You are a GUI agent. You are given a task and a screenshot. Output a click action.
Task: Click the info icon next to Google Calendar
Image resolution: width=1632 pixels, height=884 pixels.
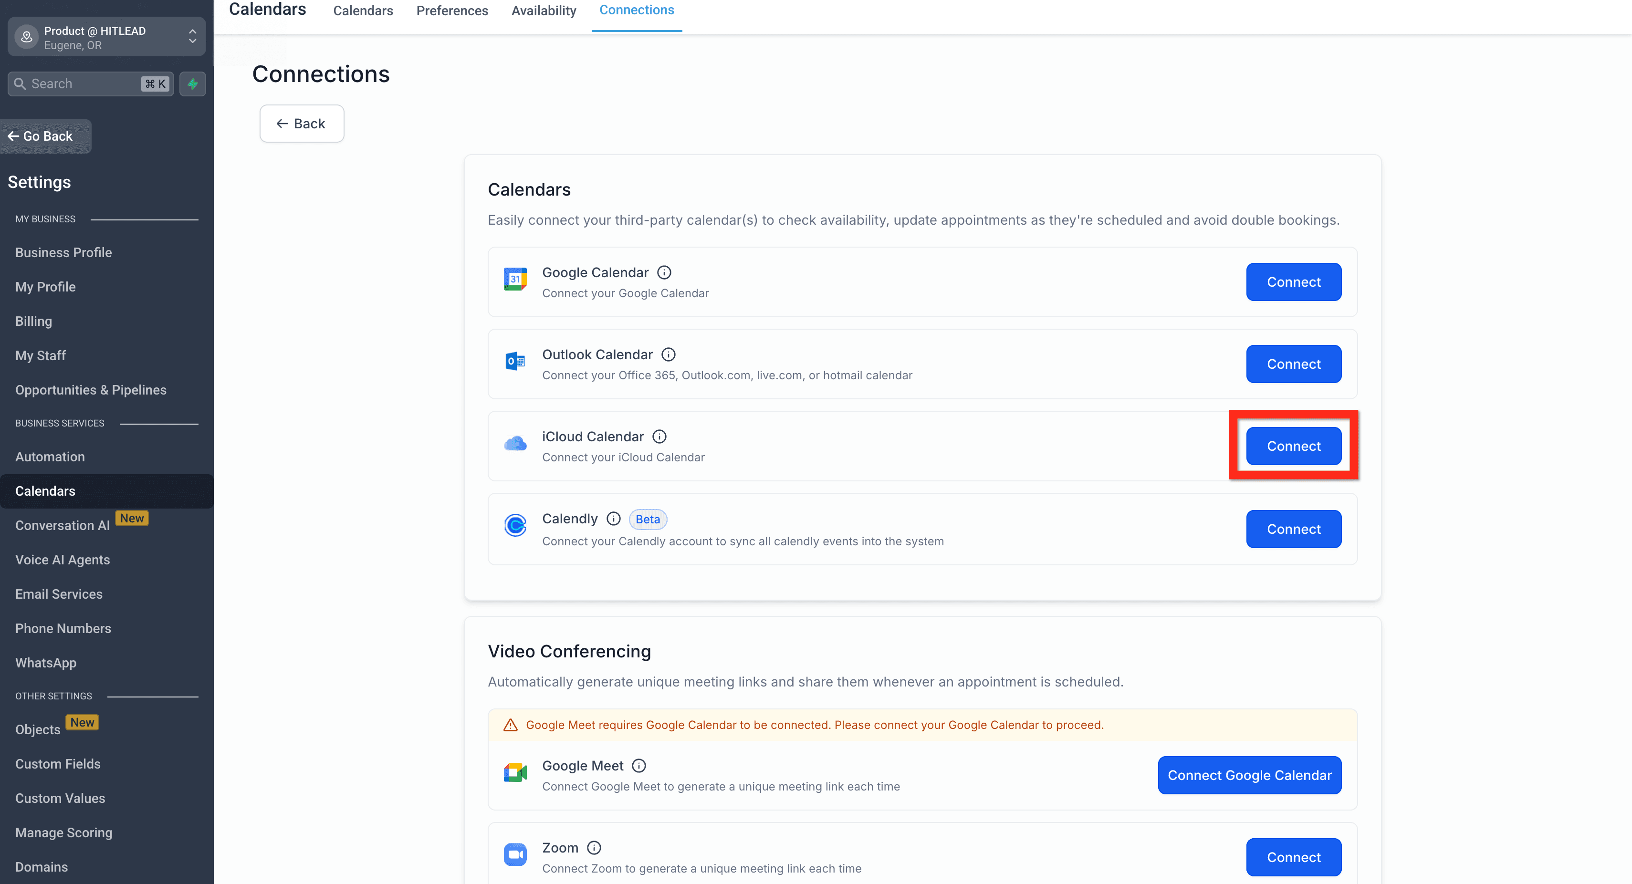pos(664,272)
